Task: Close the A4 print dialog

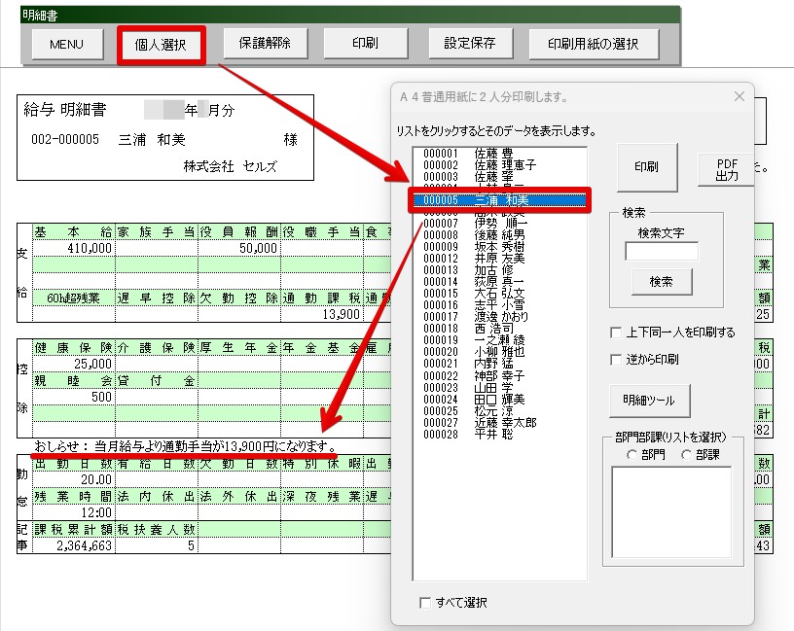Action: point(739,96)
